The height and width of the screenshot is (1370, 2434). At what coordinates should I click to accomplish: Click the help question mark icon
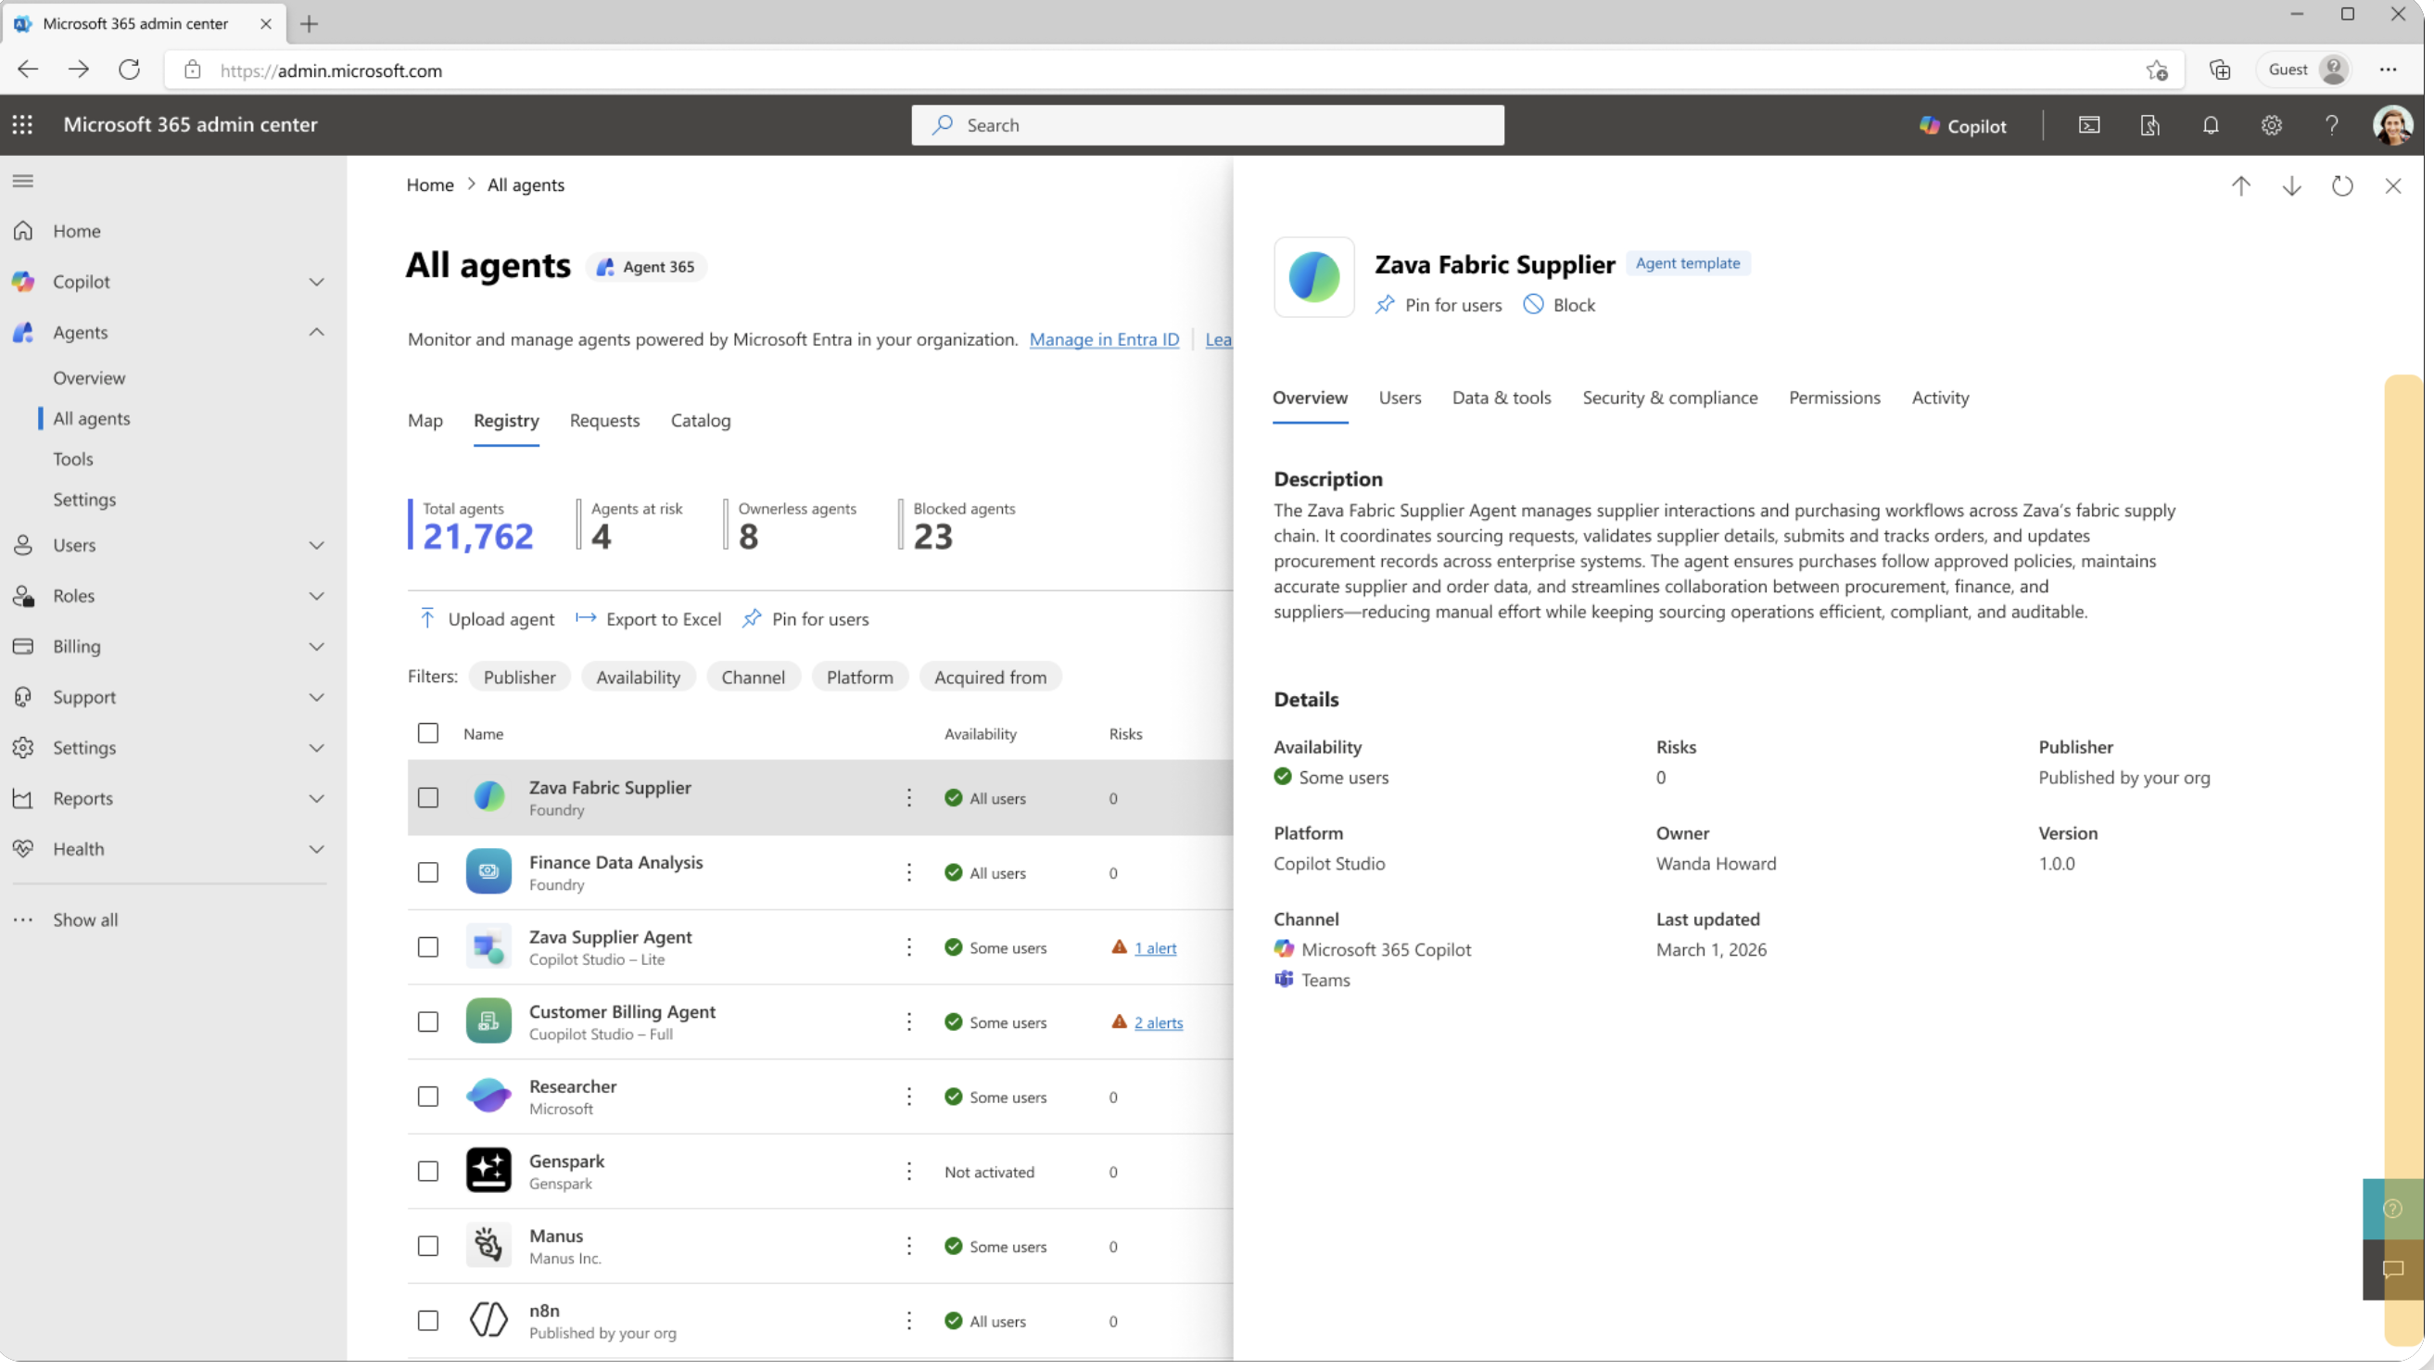(2332, 125)
